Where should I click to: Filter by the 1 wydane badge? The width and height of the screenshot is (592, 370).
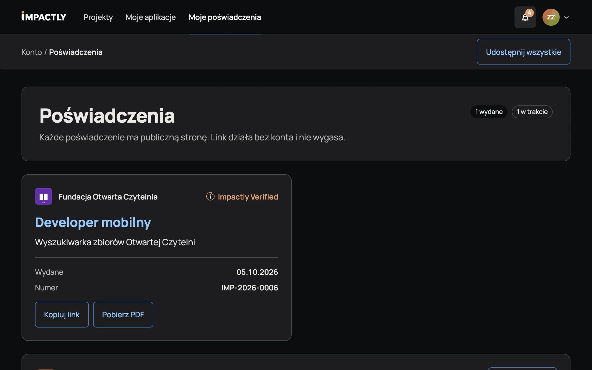(x=489, y=112)
